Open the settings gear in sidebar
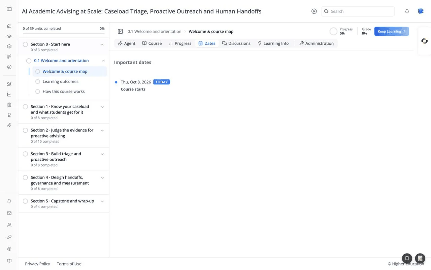431x270 pixels. 9,249
